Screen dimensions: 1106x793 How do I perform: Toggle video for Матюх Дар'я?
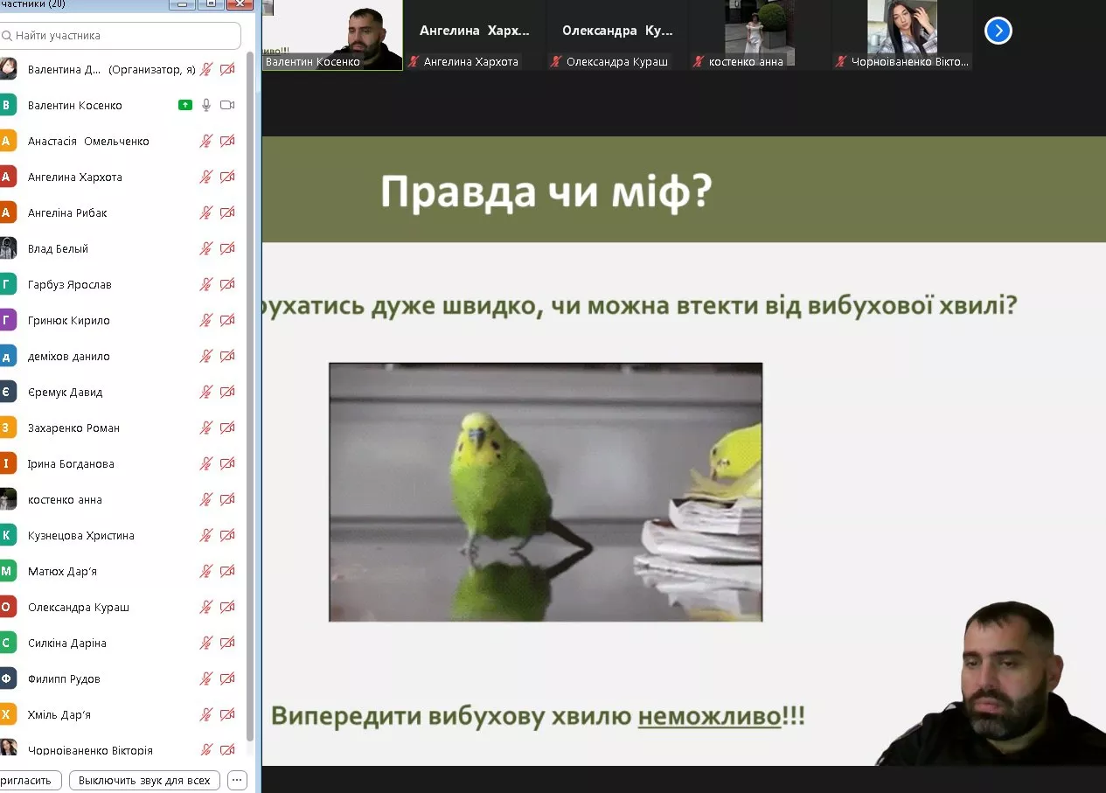[x=227, y=571]
